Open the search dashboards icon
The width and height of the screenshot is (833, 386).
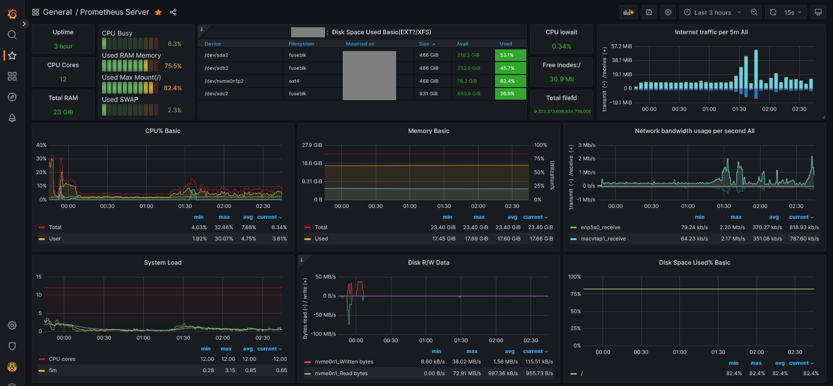coord(12,35)
